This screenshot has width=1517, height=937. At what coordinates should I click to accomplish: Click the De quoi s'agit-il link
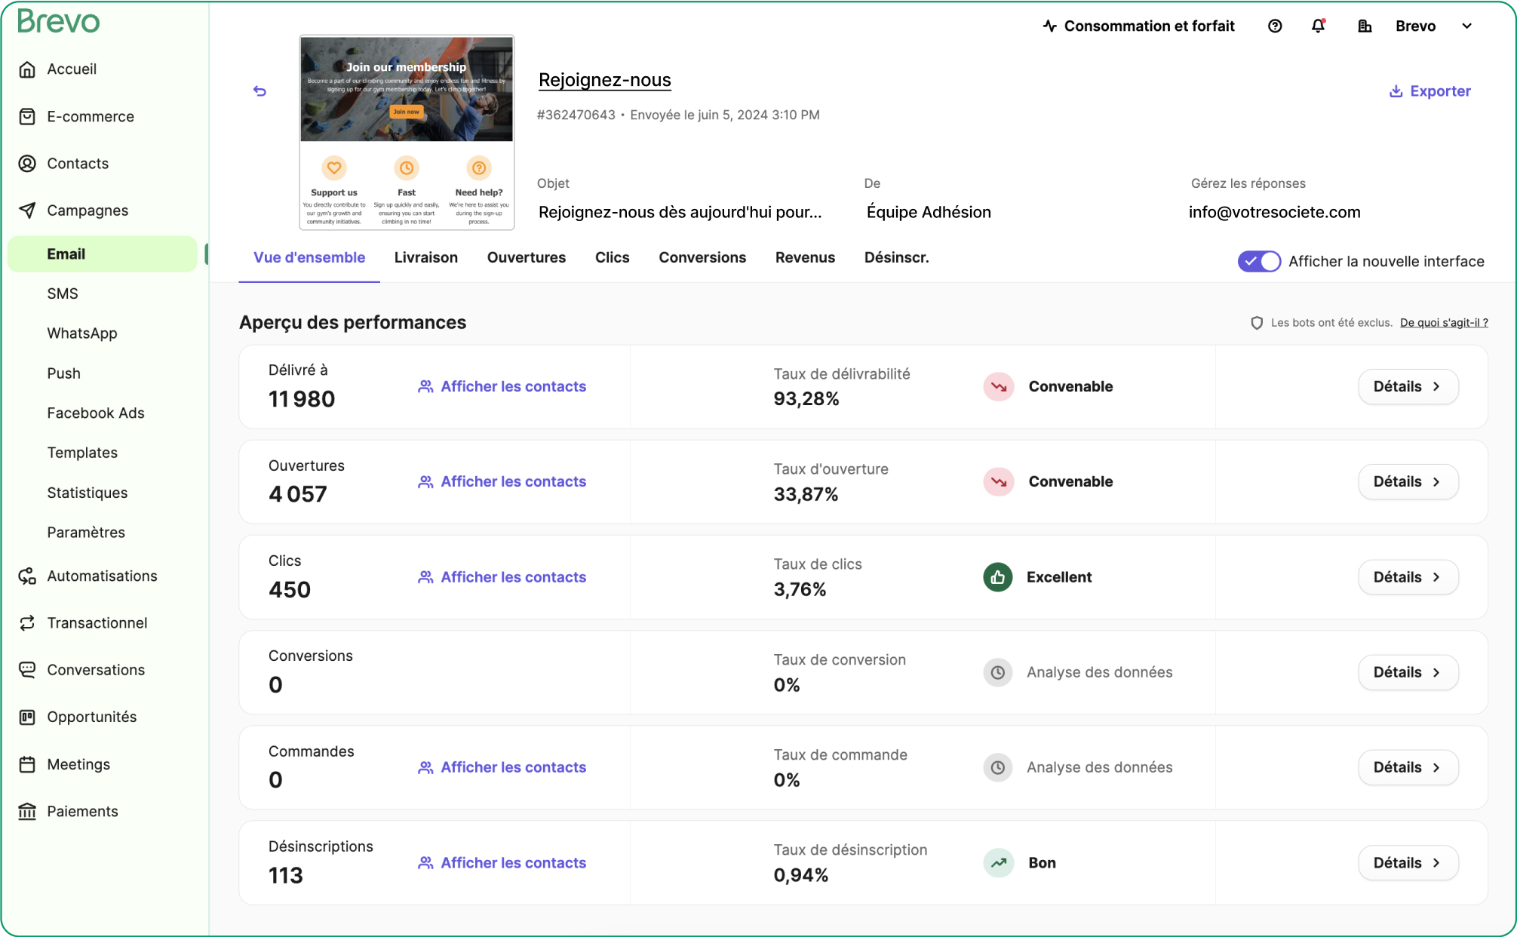(x=1444, y=323)
